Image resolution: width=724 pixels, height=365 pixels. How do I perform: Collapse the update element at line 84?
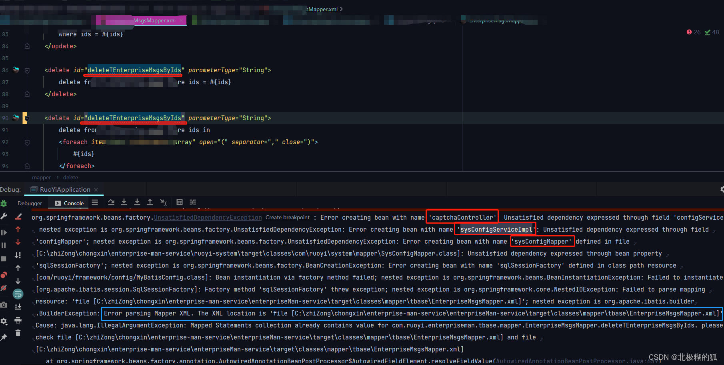[x=27, y=46]
